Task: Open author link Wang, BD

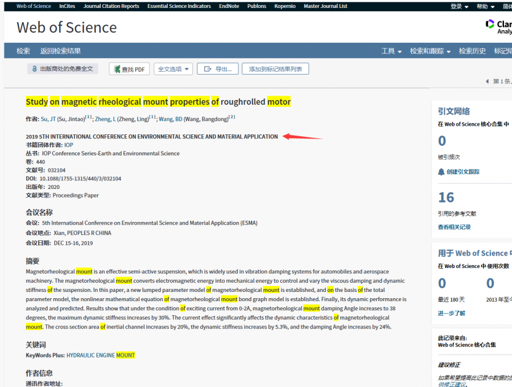Action: pos(171,119)
